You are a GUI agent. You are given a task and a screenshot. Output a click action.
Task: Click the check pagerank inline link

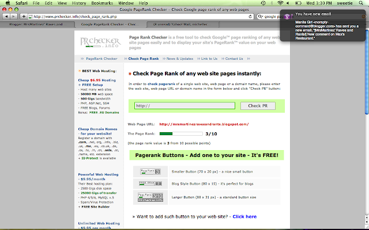[x=161, y=84]
